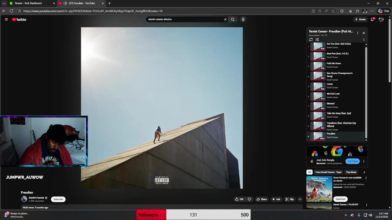Open Once Human ad options menu
The height and width of the screenshot is (220, 392).
[366, 178]
